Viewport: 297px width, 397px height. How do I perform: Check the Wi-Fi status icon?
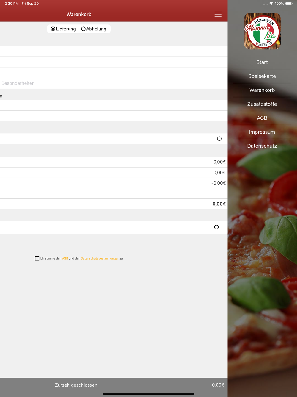coord(271,4)
